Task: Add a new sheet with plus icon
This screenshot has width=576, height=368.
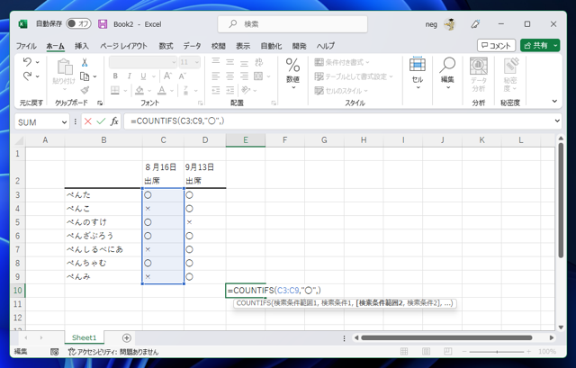Action: (x=127, y=338)
